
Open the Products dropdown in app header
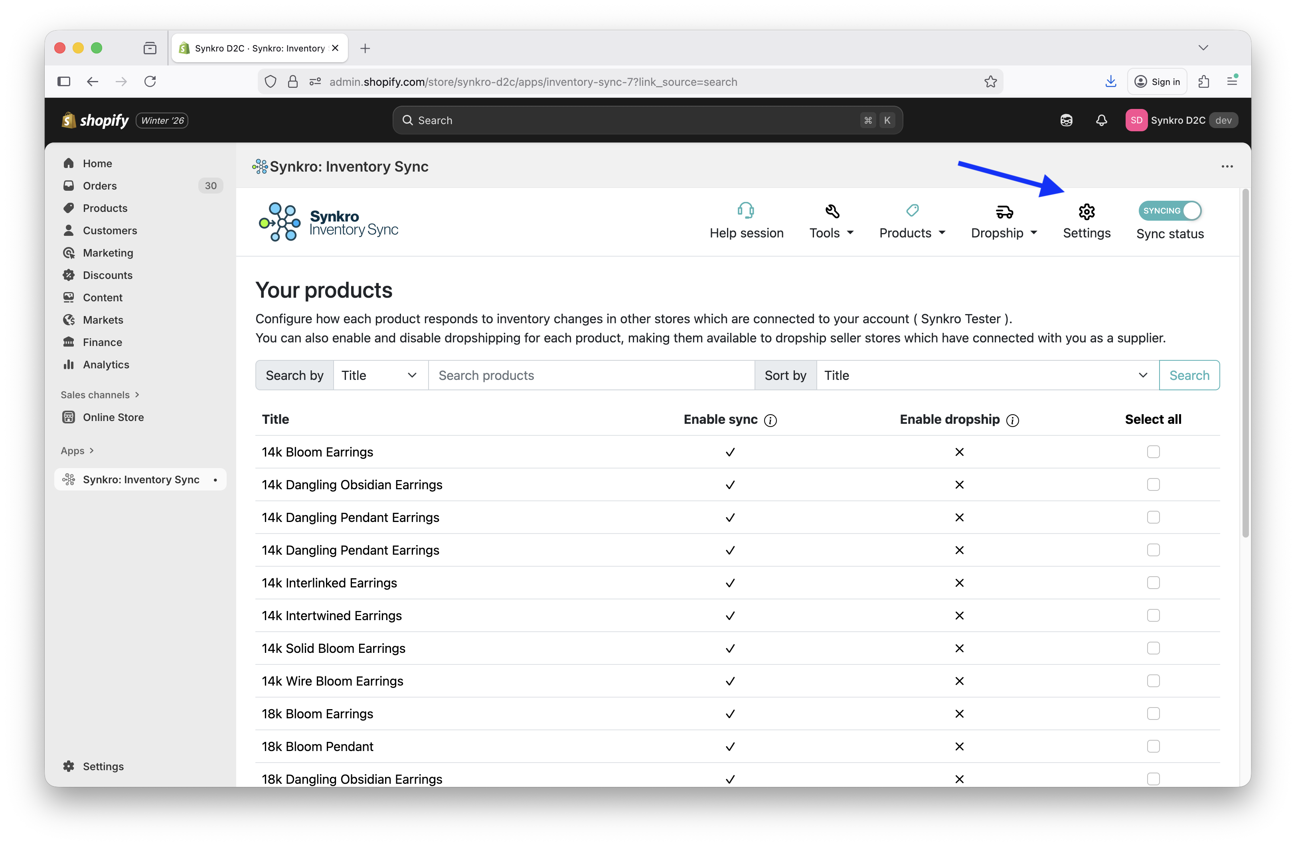coord(912,233)
